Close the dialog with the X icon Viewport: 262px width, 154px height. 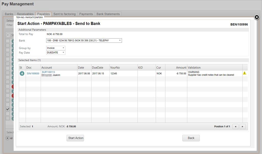(x=257, y=17)
